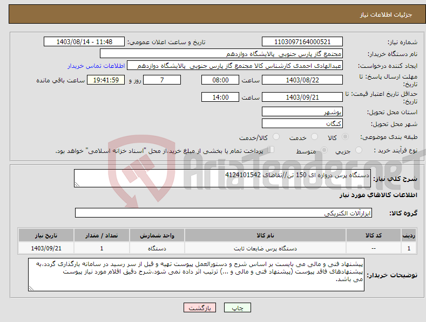426x322 pixels.
Task: Select the کالا radio button
Action: point(346,137)
